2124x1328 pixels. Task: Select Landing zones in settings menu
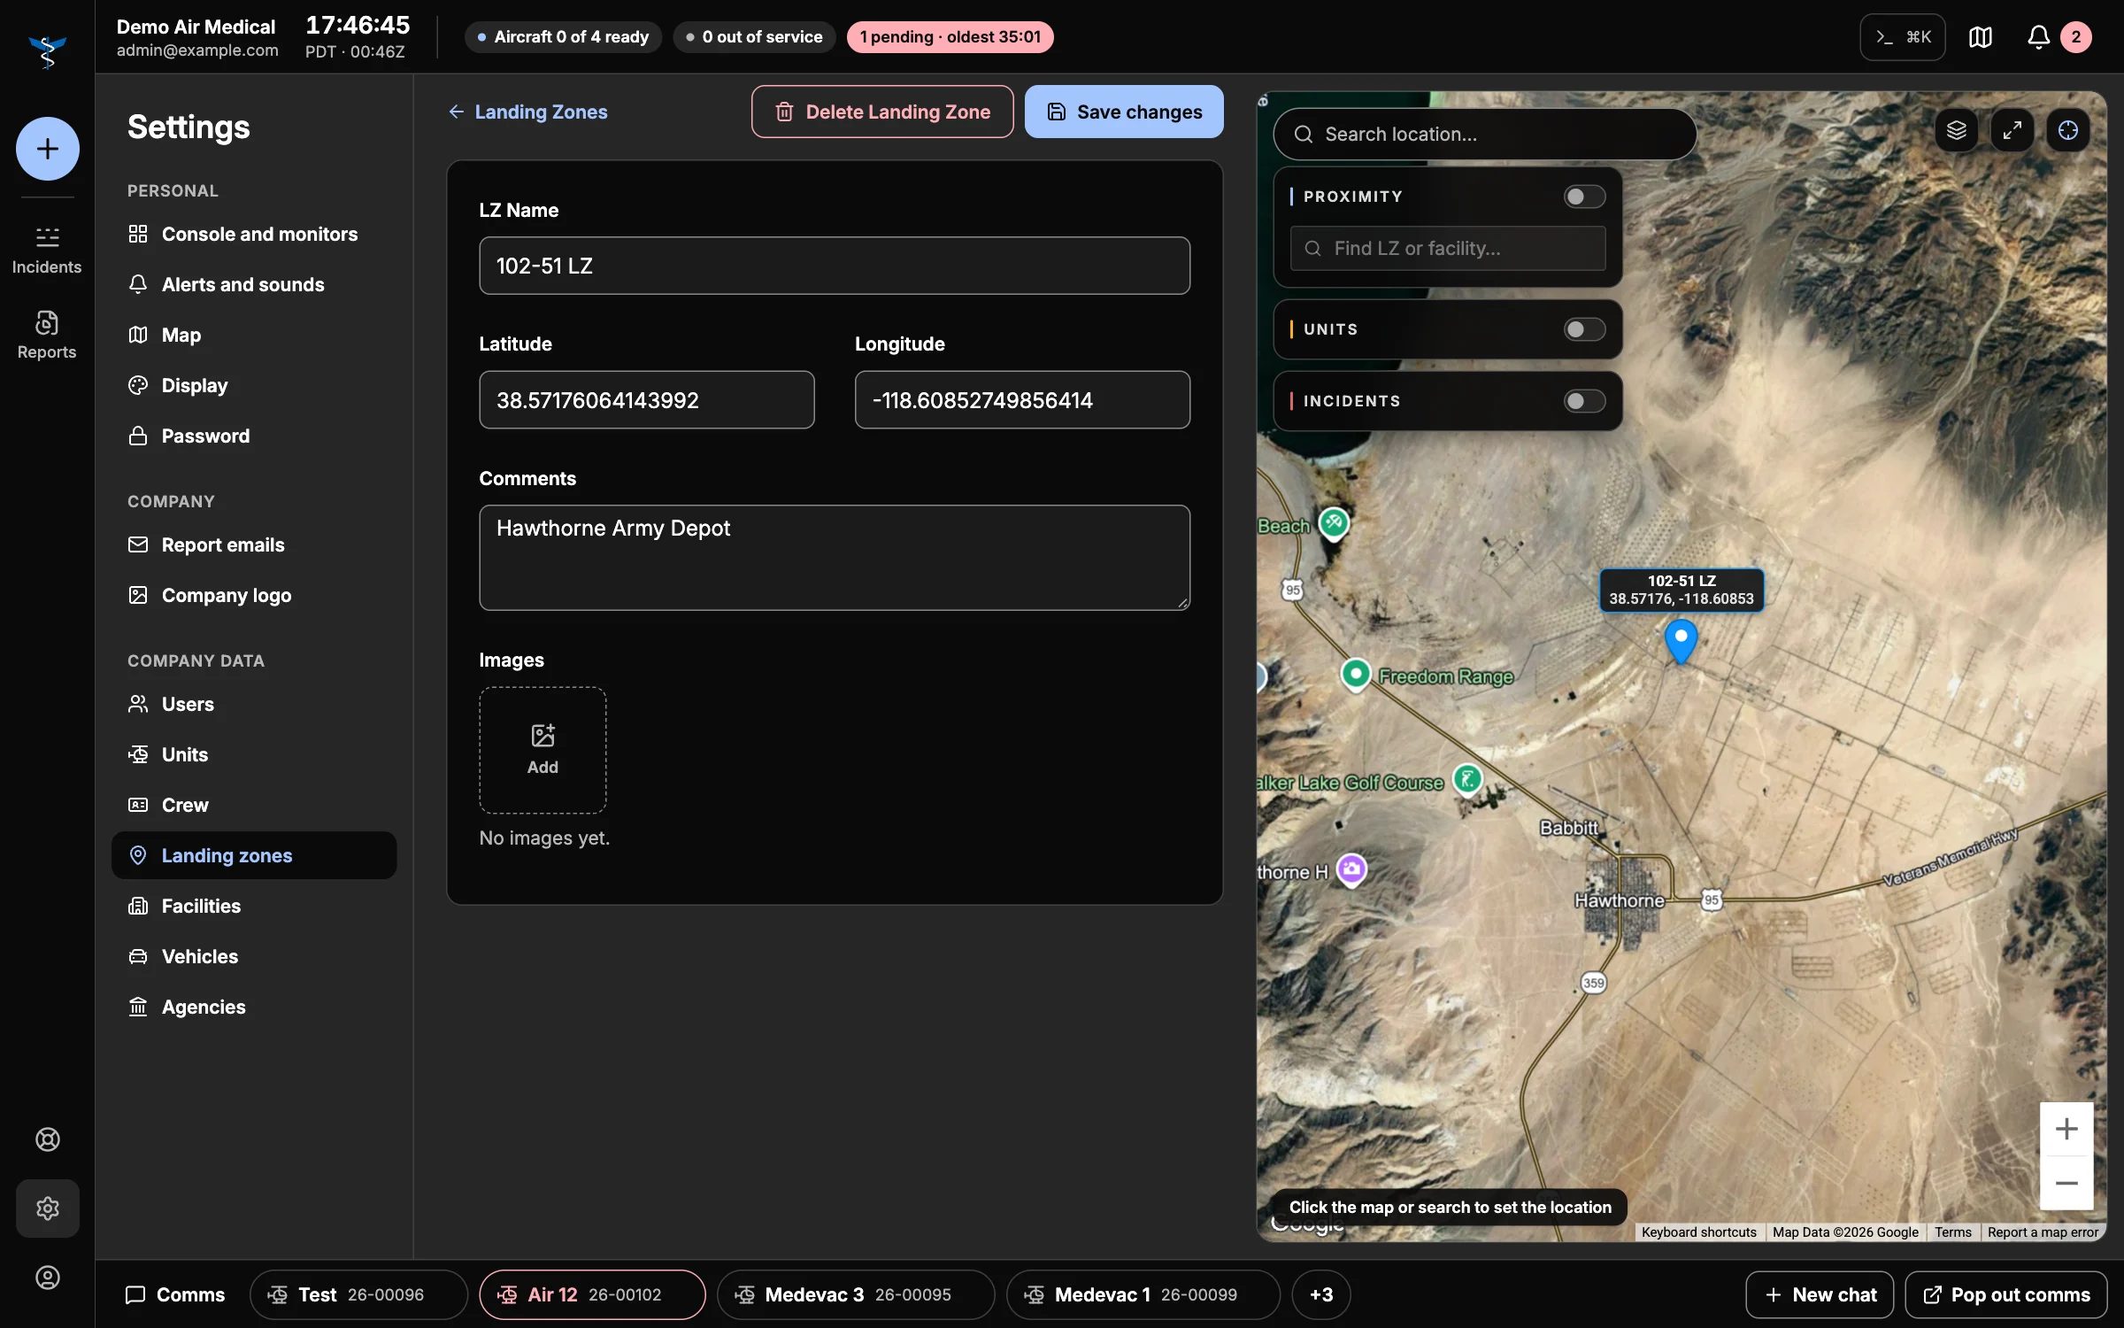coord(254,855)
